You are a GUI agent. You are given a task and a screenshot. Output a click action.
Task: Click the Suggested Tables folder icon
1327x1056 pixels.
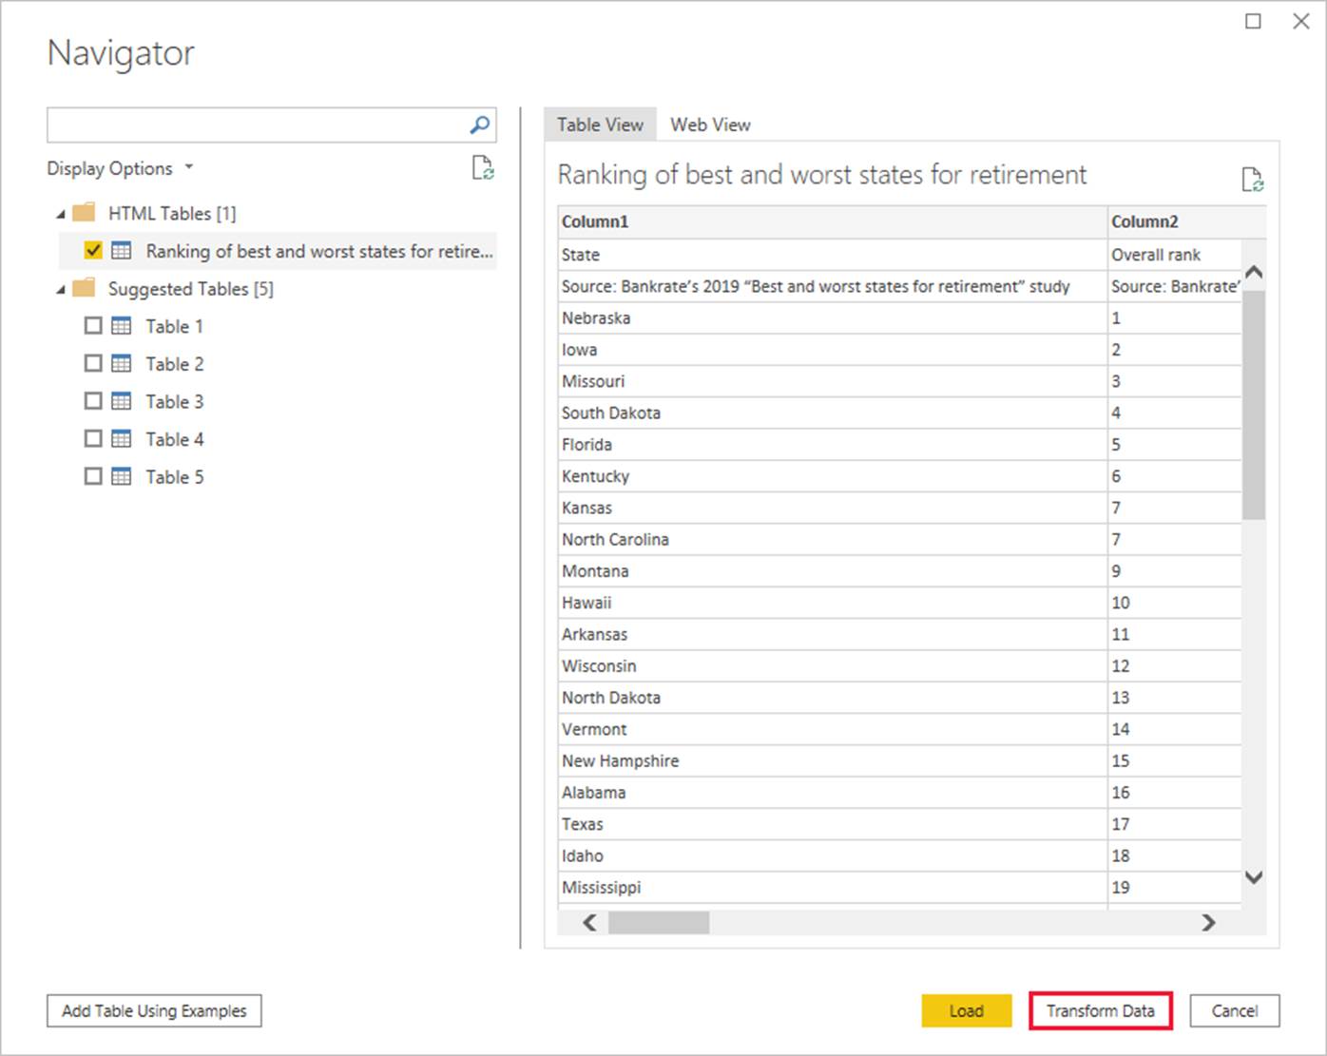[x=85, y=288]
